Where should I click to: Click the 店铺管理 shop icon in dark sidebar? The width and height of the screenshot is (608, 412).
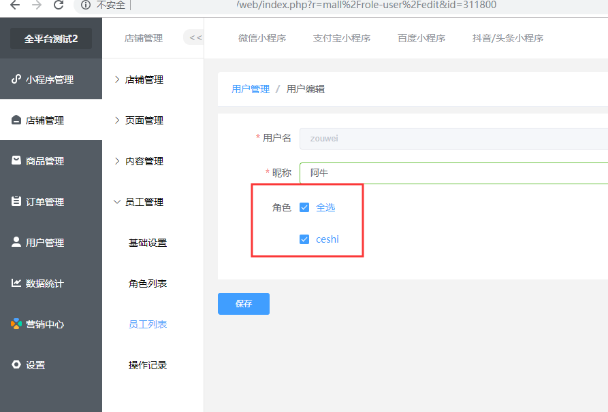pos(16,120)
